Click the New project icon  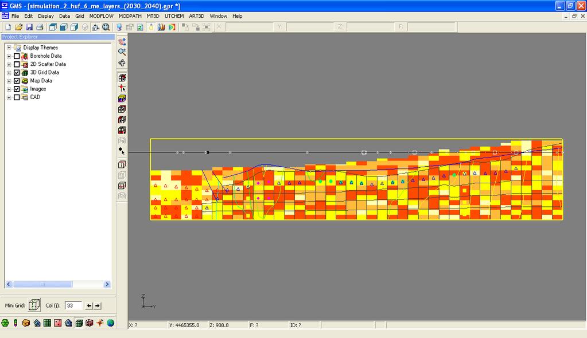point(8,27)
